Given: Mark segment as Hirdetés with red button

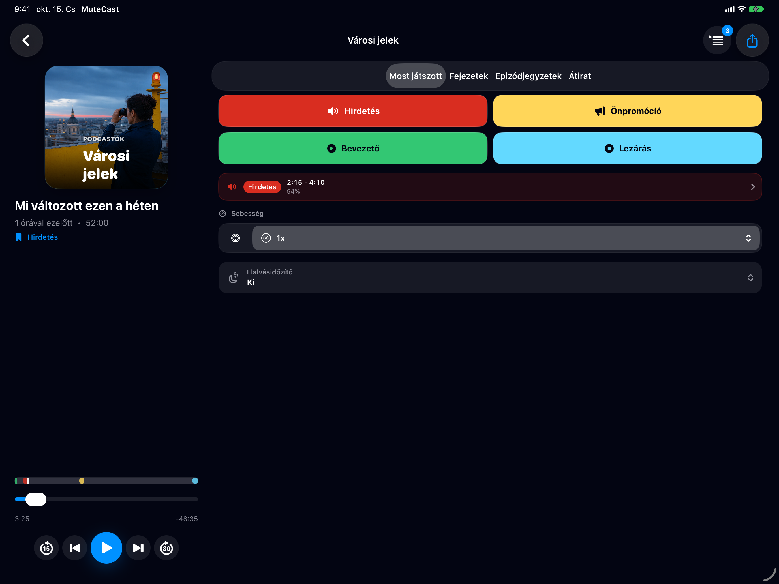Looking at the screenshot, I should pos(353,111).
